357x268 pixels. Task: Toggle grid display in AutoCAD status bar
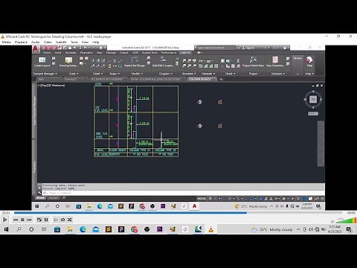[x=210, y=198]
